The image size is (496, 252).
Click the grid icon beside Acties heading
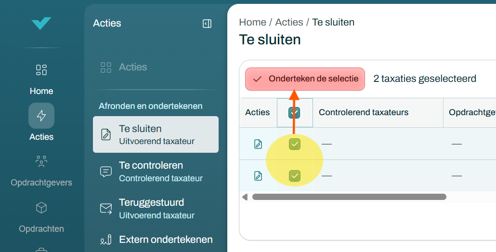[106, 67]
